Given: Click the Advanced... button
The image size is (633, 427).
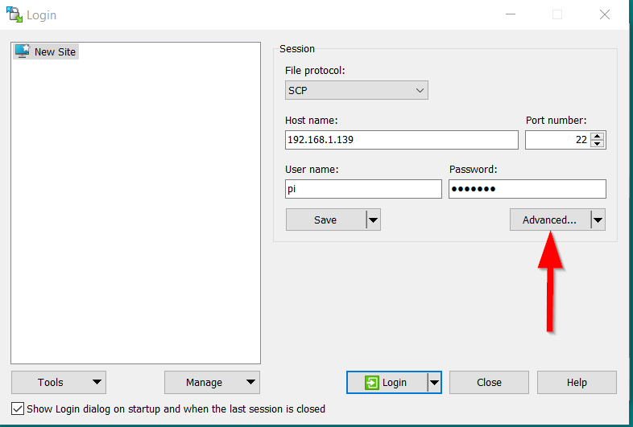Looking at the screenshot, I should tap(549, 220).
